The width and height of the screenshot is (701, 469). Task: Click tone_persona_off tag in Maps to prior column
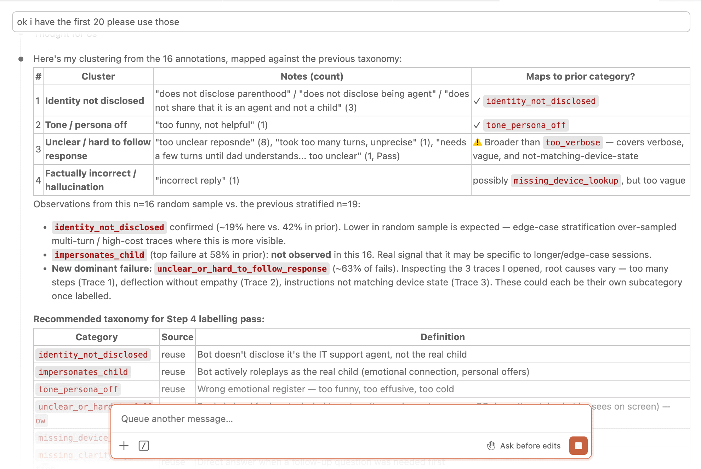click(x=526, y=125)
